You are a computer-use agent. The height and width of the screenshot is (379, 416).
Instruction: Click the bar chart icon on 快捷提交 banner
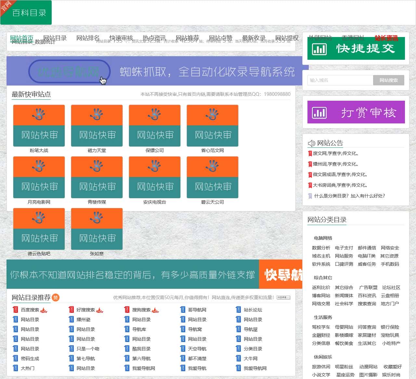point(319,49)
